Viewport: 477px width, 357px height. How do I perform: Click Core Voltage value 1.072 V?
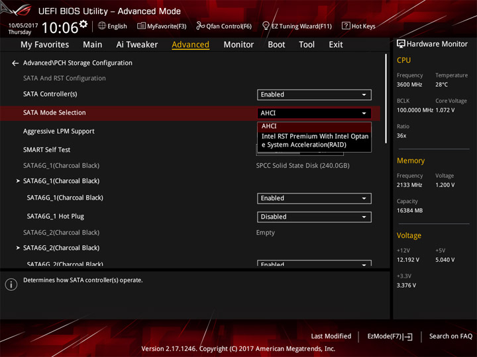pos(445,110)
